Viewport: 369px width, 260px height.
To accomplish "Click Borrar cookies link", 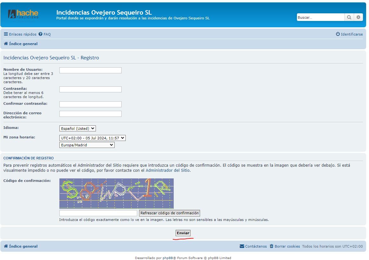I will click(x=285, y=246).
